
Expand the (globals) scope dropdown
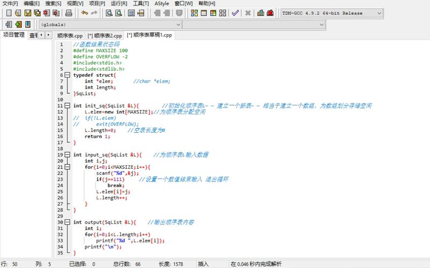click(x=111, y=25)
